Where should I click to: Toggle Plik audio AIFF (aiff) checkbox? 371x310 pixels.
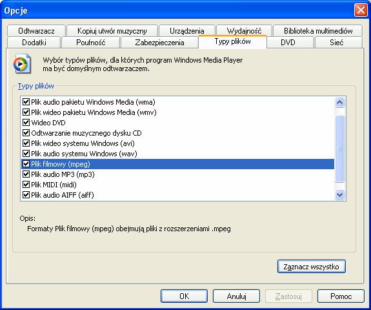tap(26, 195)
